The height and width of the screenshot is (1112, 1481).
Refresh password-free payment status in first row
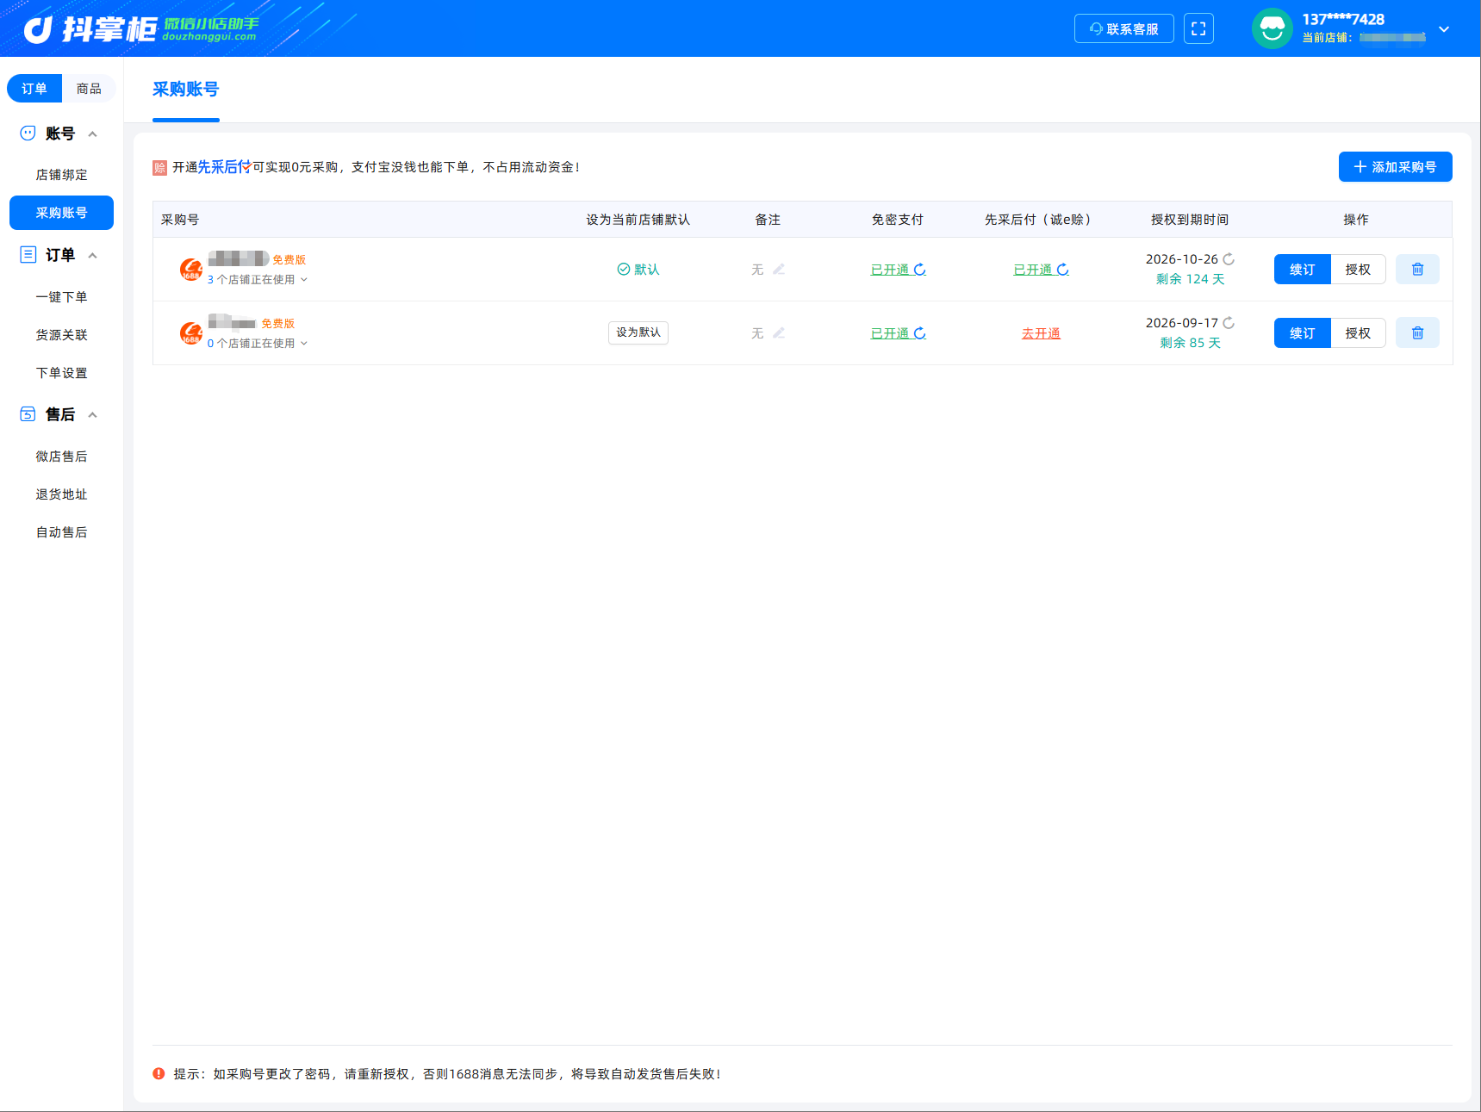[920, 270]
